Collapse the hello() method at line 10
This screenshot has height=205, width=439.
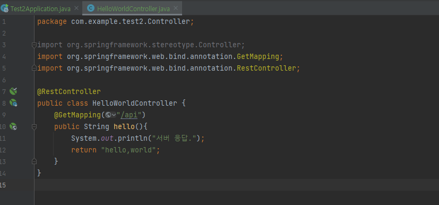coord(34,126)
